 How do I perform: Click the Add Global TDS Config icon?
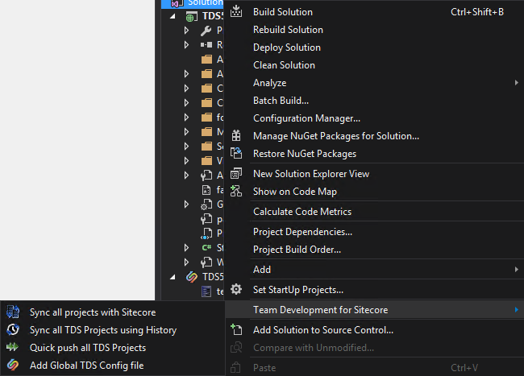click(13, 365)
